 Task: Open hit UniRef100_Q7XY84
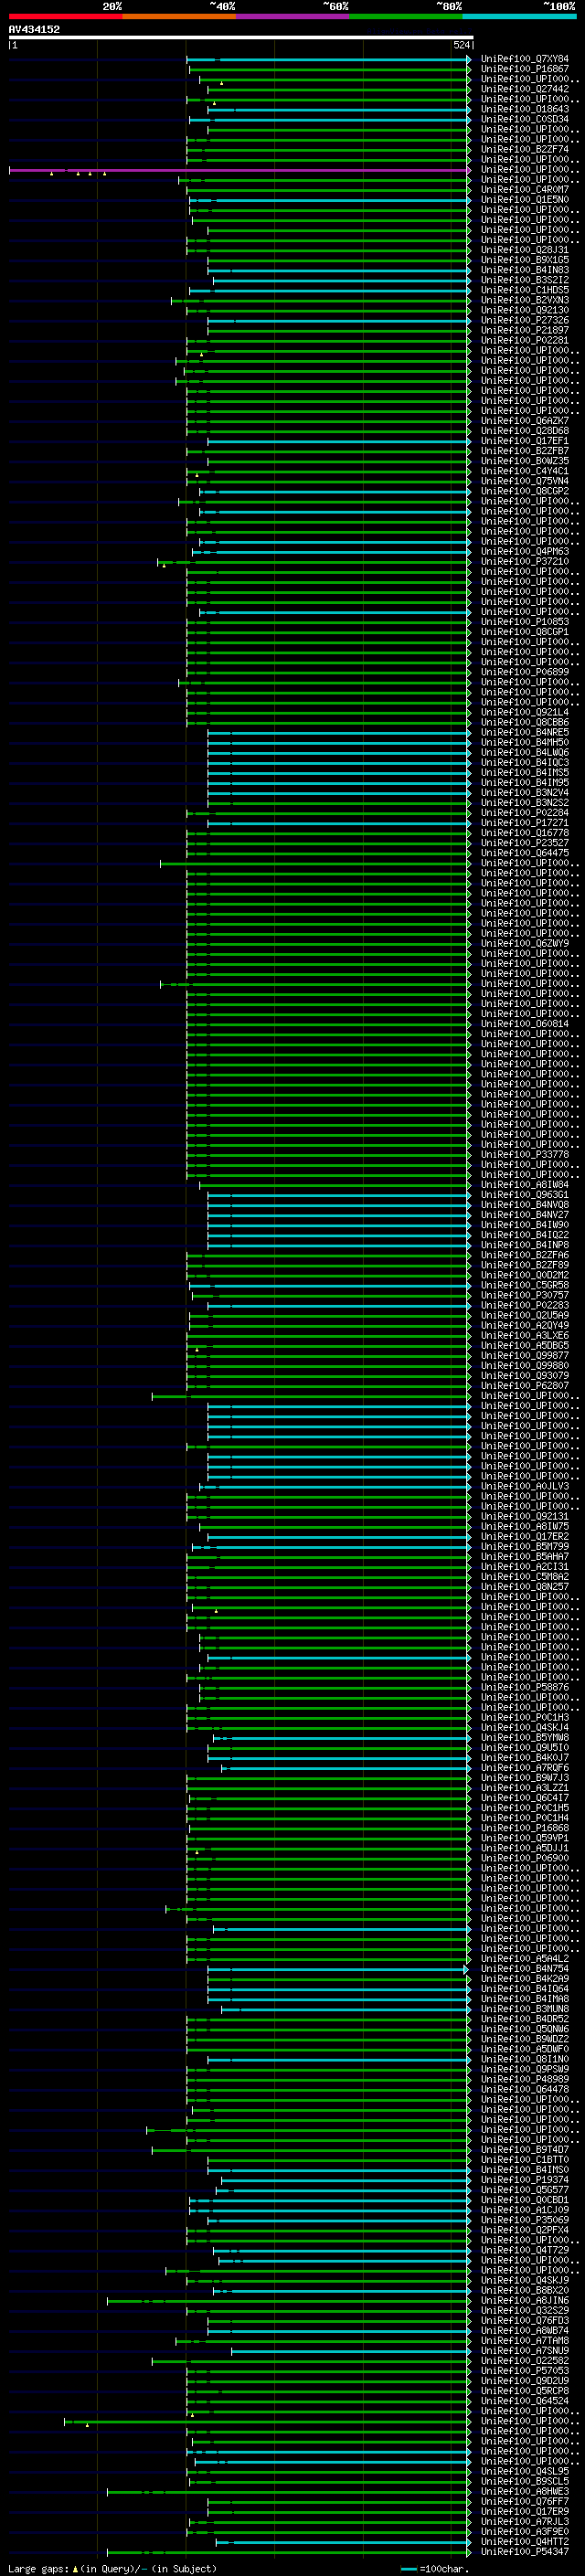pos(525,59)
